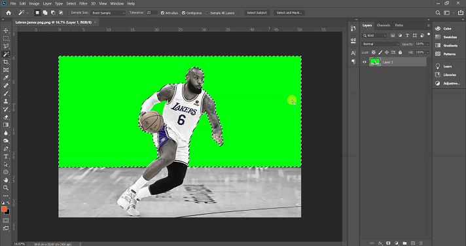466x246 pixels.
Task: Open the search magnifier icon at top right
Action: coord(438,13)
